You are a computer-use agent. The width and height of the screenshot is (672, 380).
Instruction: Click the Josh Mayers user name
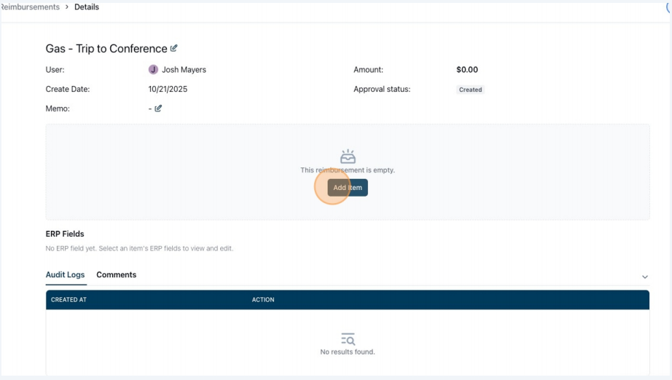(184, 69)
